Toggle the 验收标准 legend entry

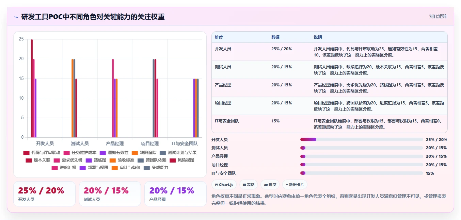coord(122,160)
